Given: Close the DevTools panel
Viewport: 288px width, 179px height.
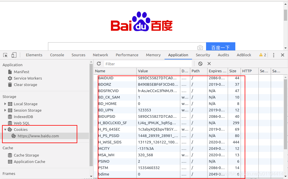Looking at the screenshot, I should point(283,55).
